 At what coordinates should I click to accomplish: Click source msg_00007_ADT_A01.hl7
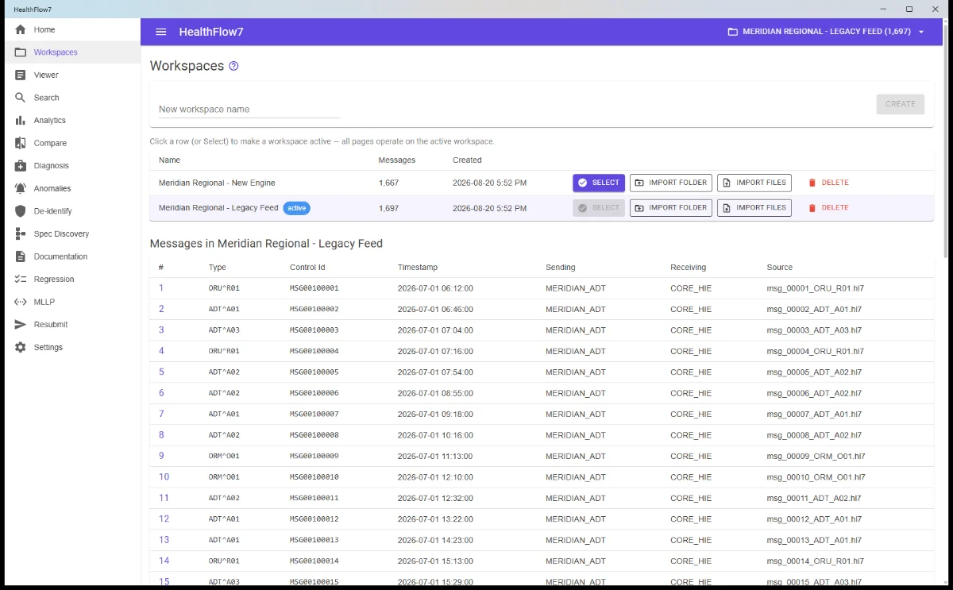[x=814, y=415]
